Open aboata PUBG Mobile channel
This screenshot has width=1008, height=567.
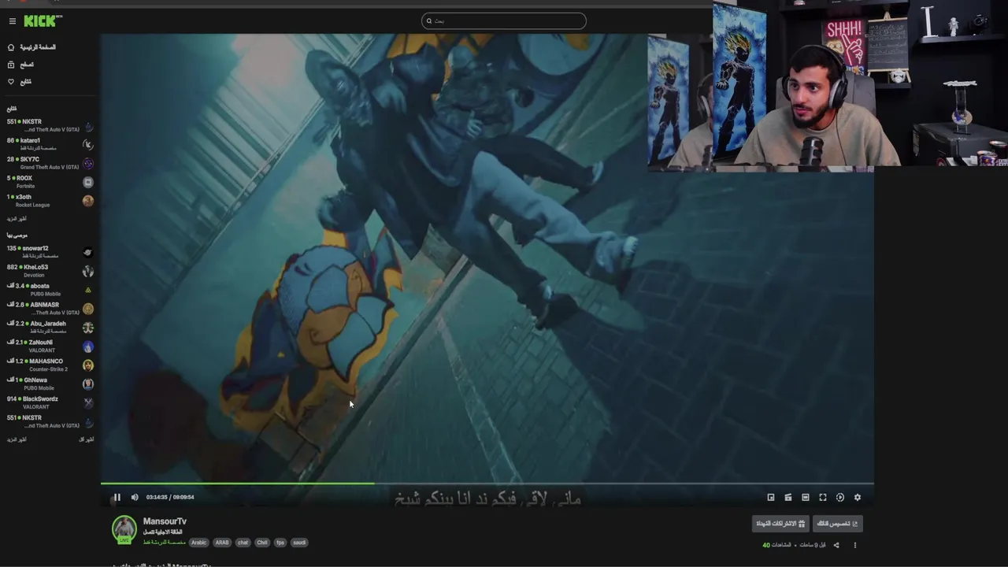[x=50, y=290]
